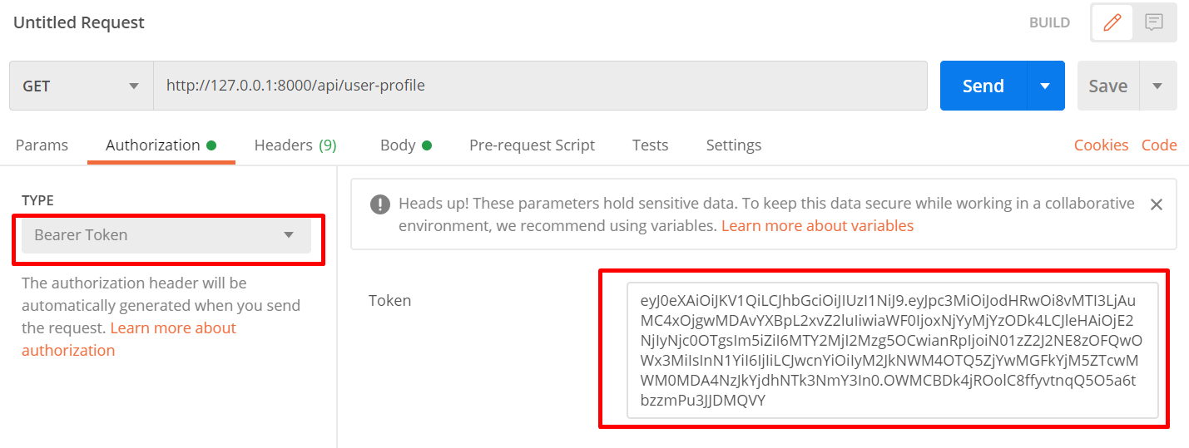The height and width of the screenshot is (448, 1189).
Task: Open the comments icon
Action: tap(1154, 23)
